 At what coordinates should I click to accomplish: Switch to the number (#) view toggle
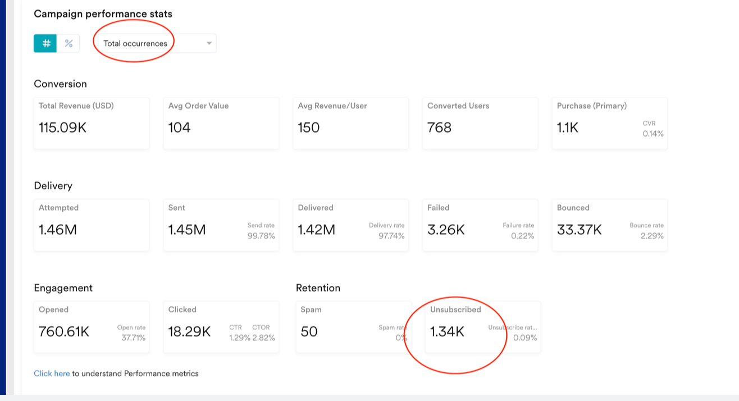[45, 43]
